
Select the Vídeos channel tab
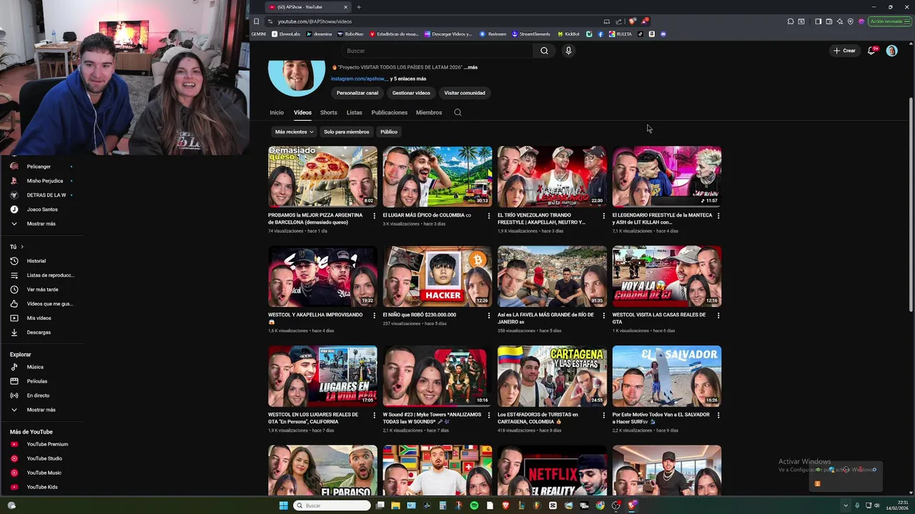point(302,112)
